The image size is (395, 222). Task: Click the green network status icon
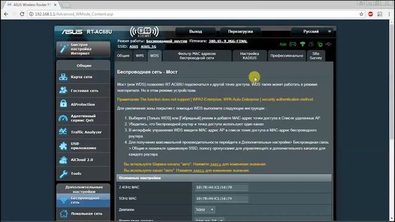pos(320,44)
